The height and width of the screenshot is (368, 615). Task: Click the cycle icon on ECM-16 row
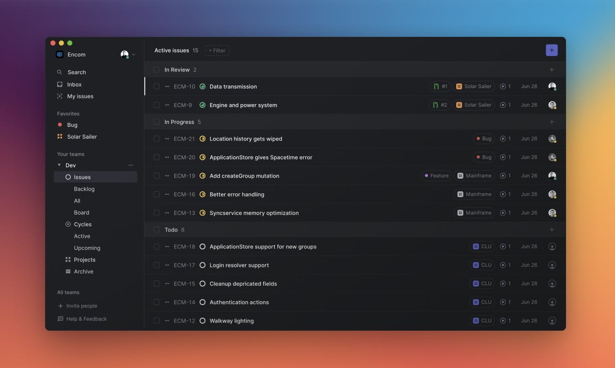coord(503,195)
